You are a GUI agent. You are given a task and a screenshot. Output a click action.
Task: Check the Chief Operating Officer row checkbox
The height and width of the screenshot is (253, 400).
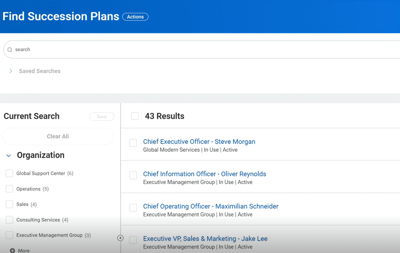(x=133, y=208)
